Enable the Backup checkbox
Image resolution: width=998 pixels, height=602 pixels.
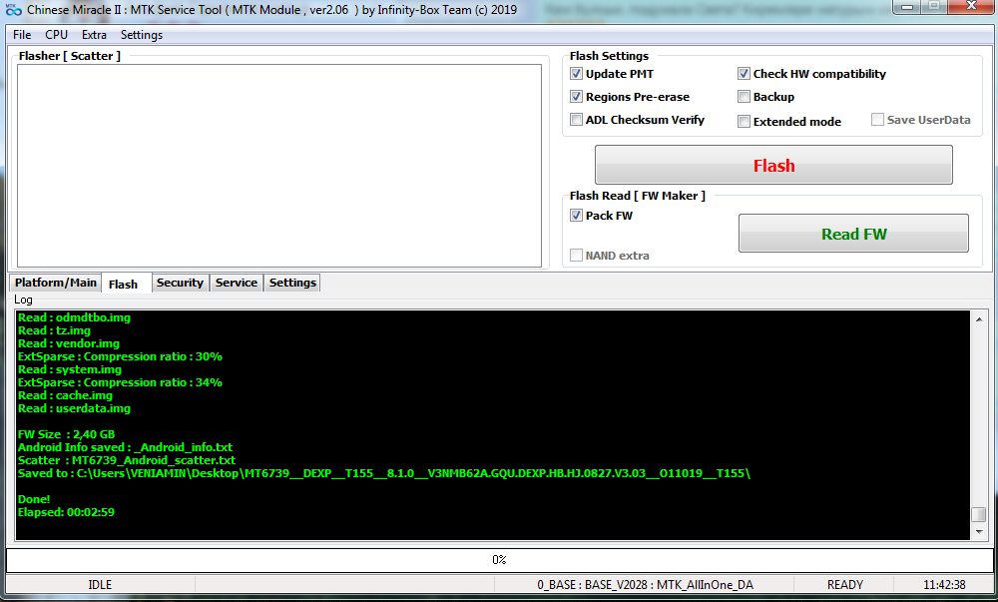pos(744,97)
